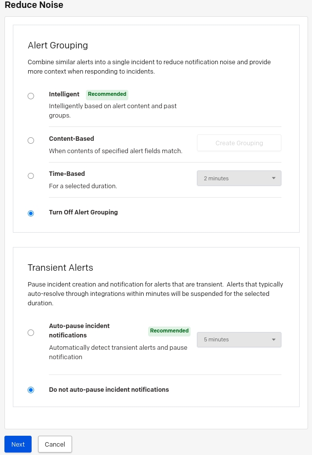Open the 2 minutes duration dropdown
Viewport: 312px width, 455px height.
pos(239,178)
